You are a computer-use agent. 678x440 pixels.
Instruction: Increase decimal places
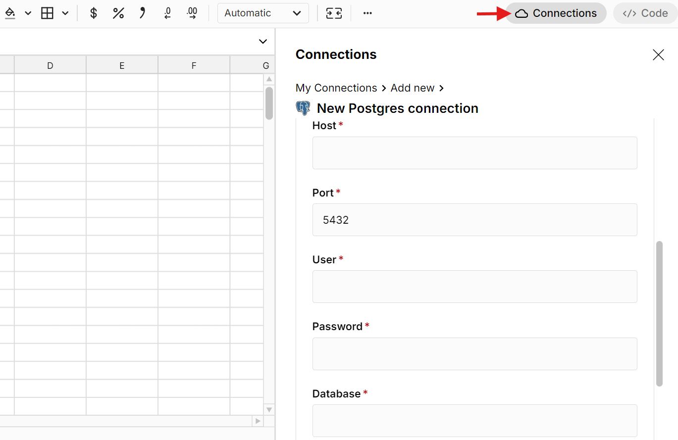(192, 13)
